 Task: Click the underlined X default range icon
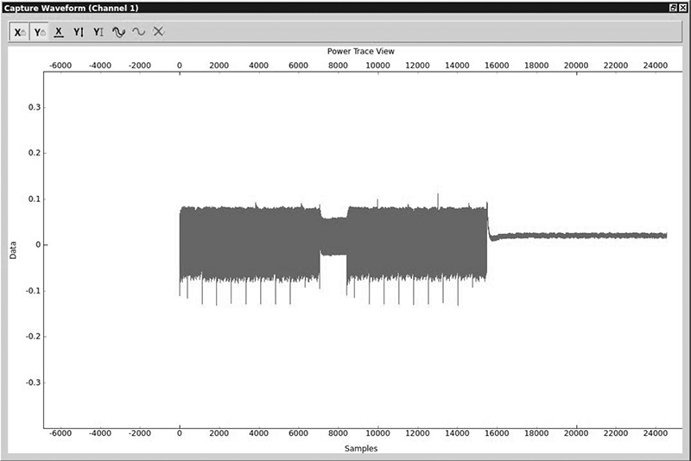(59, 32)
